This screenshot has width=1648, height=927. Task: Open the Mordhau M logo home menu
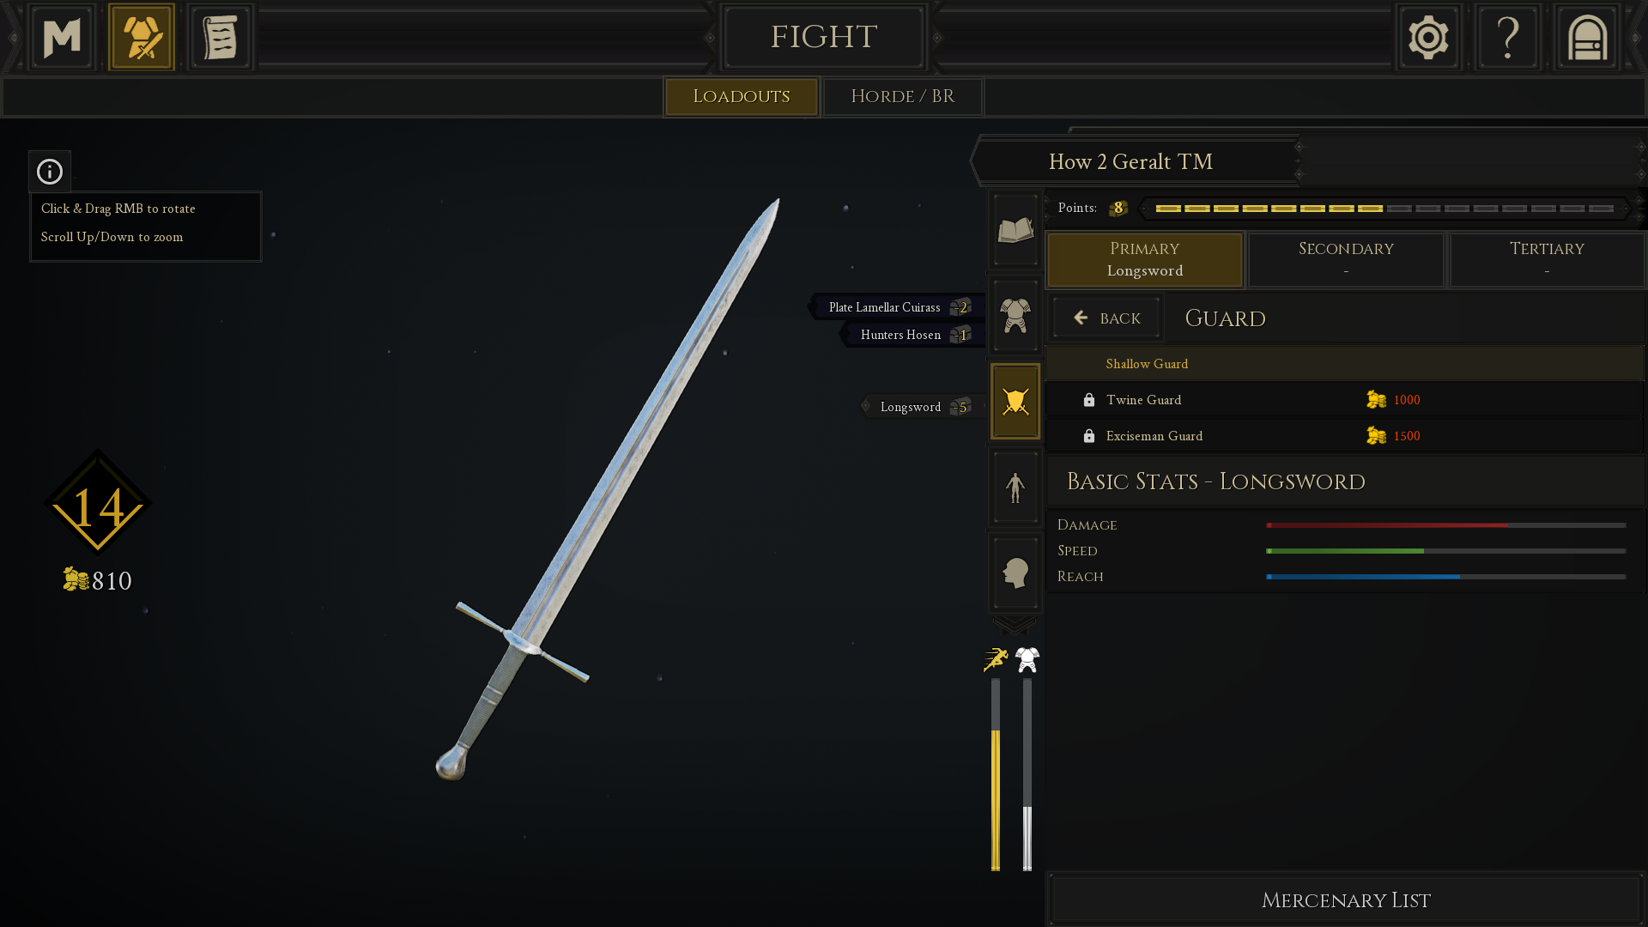(x=62, y=38)
